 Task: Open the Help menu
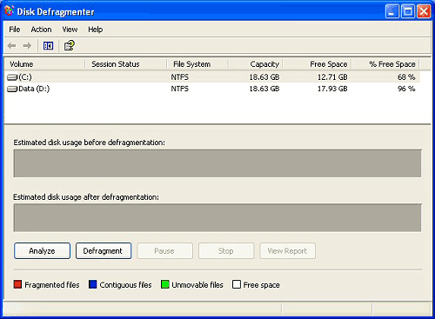(x=96, y=30)
